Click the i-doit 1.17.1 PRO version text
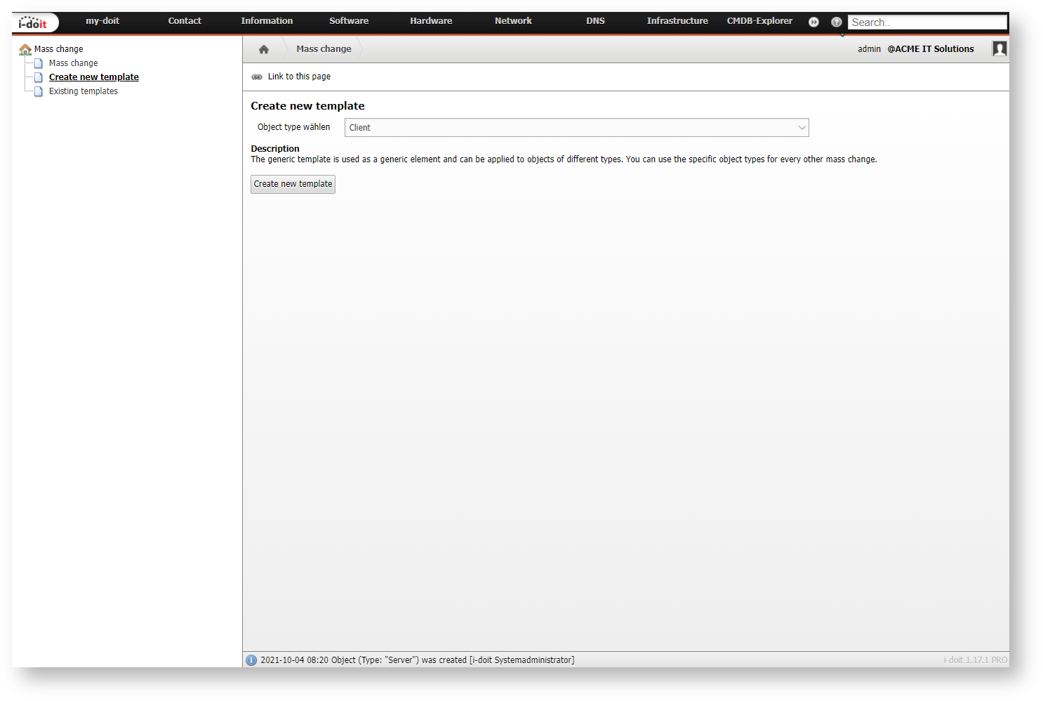The height and width of the screenshot is (701, 1043). tap(975, 660)
